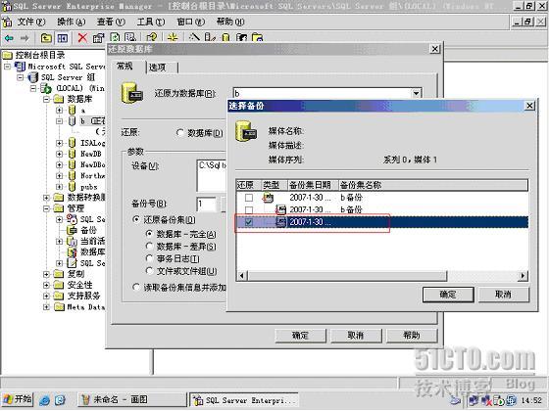Click the New Login toolbar icon
This screenshot has width=549, height=411.
(x=241, y=37)
